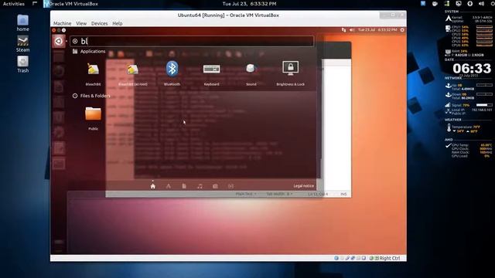Click the guest clock in Ubuntu panel
Image resolution: width=495 pixels, height=278 pixels.
pos(377,30)
